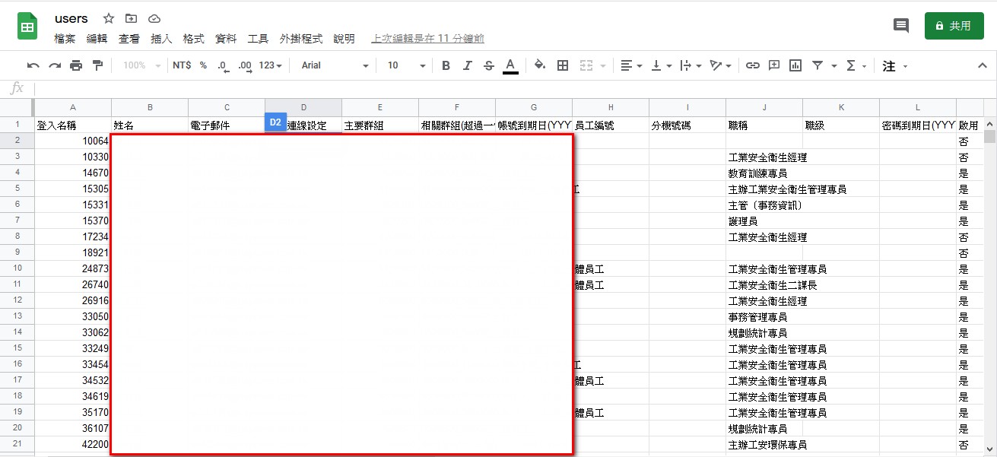Decrease decimal places
The width and height of the screenshot is (997, 457).
pos(223,65)
